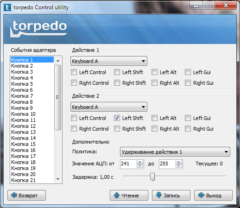The image size is (240, 208).
Task: Open the Политика dropdown
Action: click(175, 152)
